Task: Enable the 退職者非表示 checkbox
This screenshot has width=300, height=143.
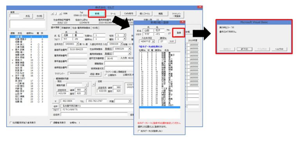Action: tap(51, 123)
